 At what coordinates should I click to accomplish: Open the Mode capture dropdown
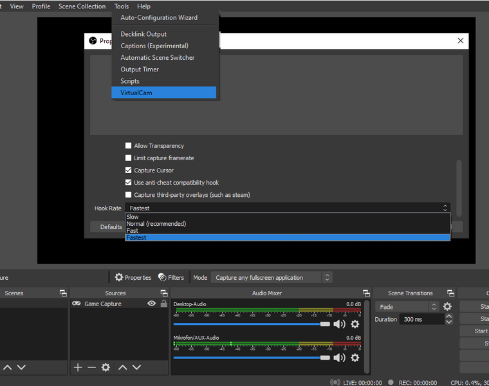pos(272,278)
